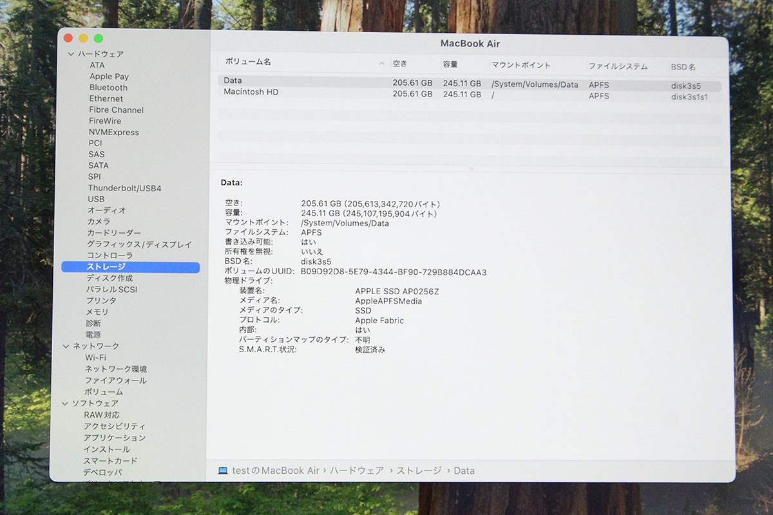Collapse the ハードウェア section
This screenshot has height=515, width=773.
(70, 54)
